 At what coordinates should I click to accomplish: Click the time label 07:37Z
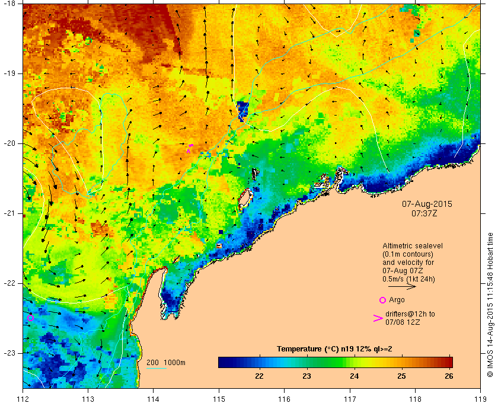point(424,213)
